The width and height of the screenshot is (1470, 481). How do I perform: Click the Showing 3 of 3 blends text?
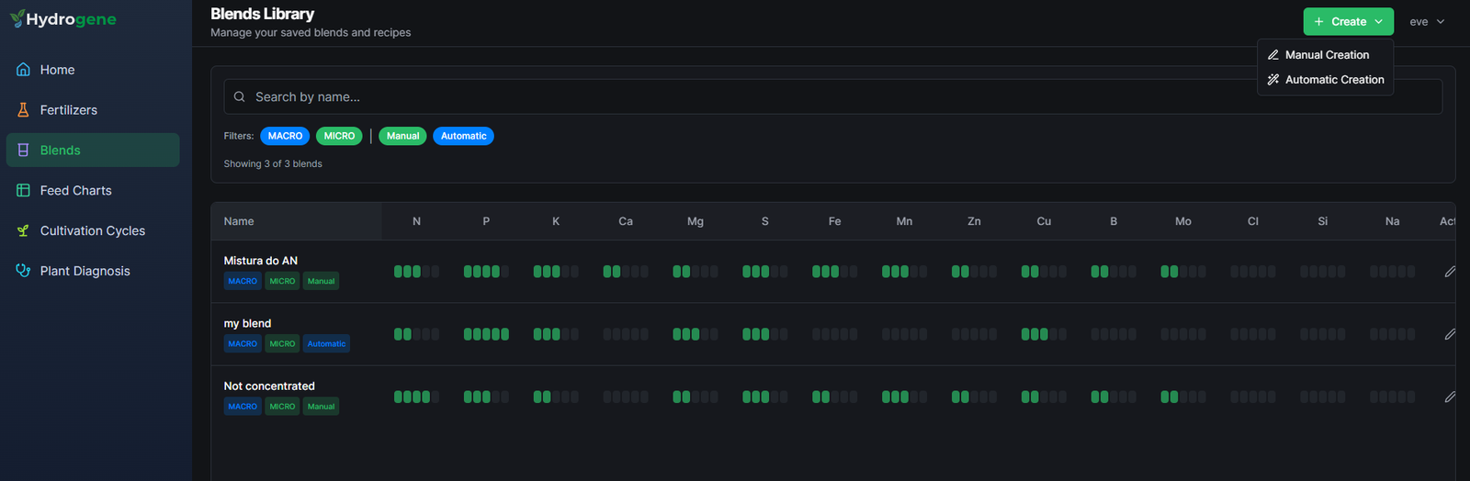[273, 164]
